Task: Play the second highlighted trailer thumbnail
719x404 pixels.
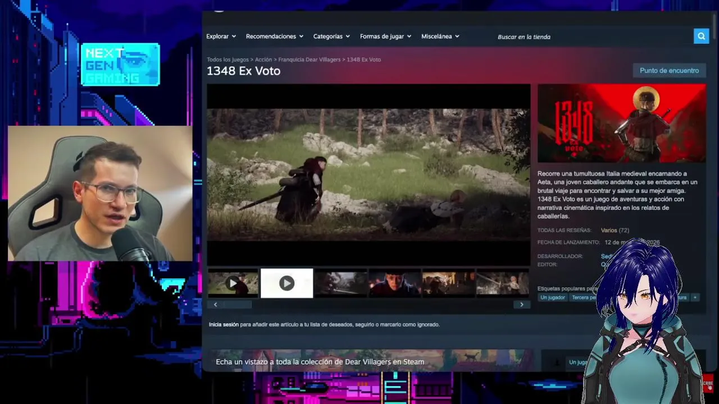Action: point(286,283)
